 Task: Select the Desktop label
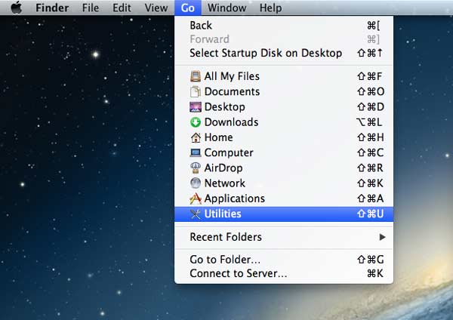225,107
